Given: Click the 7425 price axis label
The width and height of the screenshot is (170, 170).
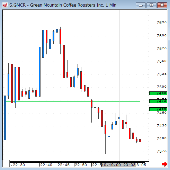Looking at the screenshot, I should pyautogui.click(x=162, y=125).
